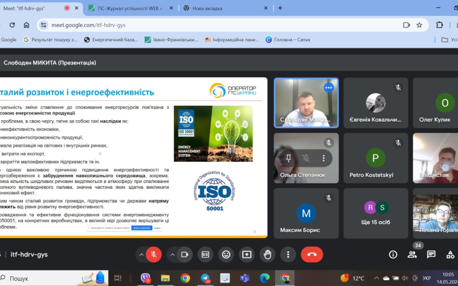The height and width of the screenshot is (286, 458).
Task: Select Petro Kostetskyi participant tile
Action: (376, 158)
